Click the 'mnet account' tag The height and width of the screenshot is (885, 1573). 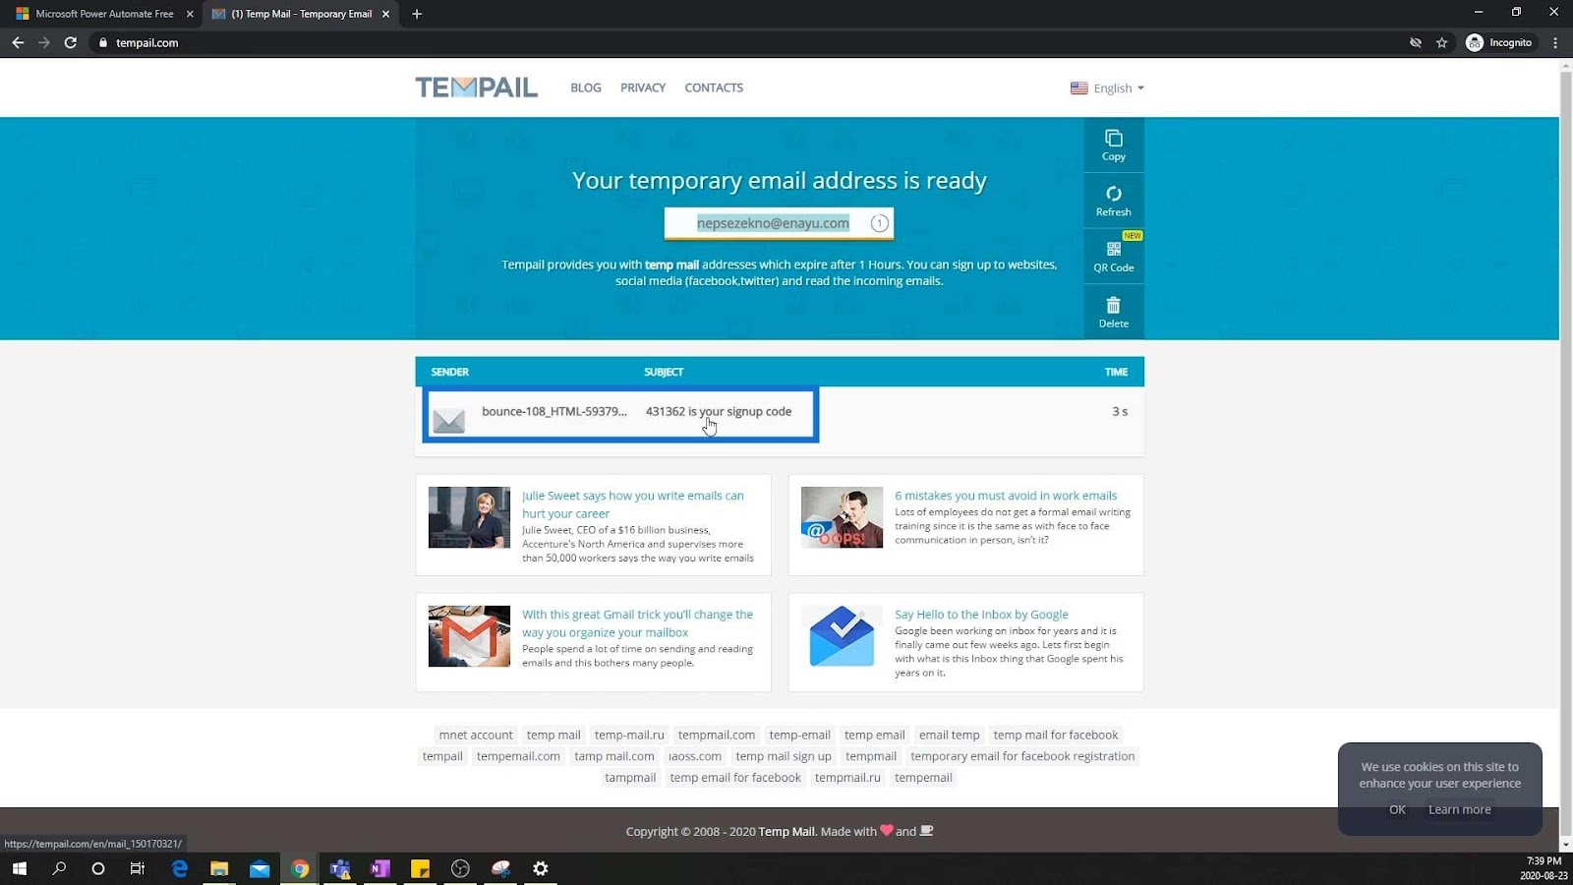coord(476,735)
